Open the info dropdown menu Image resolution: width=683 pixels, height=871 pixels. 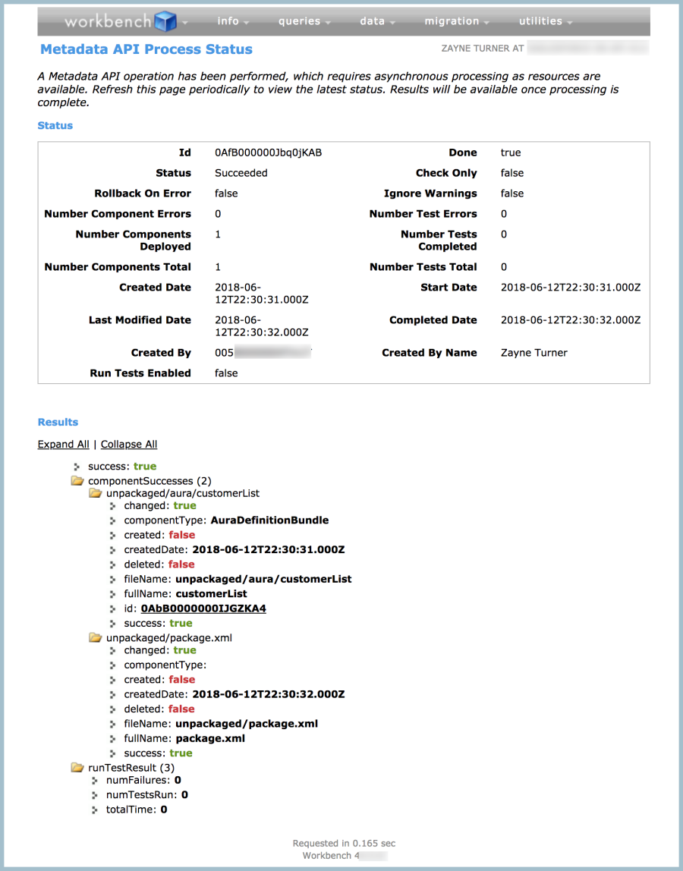point(233,21)
